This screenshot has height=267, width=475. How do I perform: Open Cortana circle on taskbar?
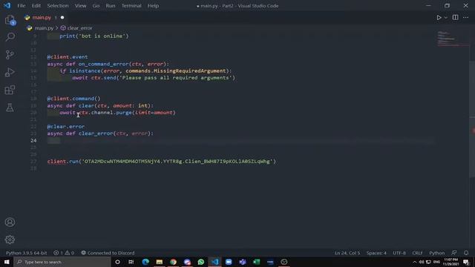[x=117, y=262]
